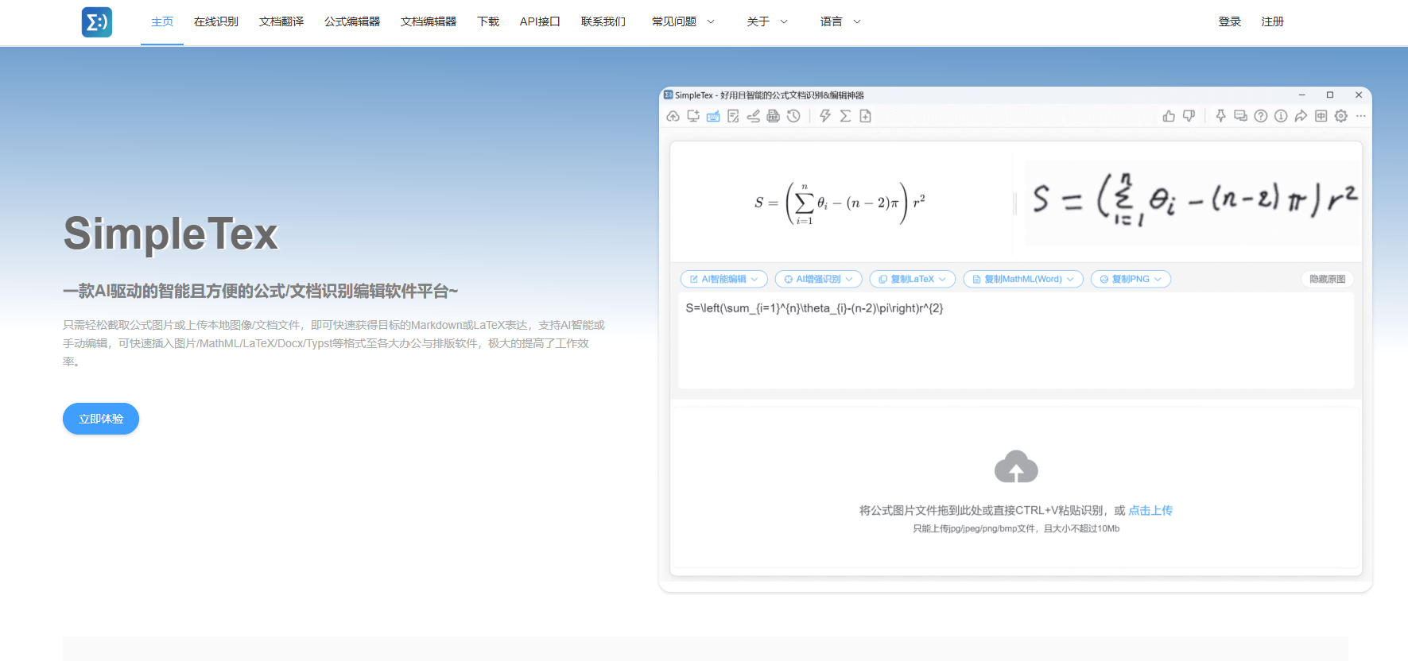Click the three-dot more options icon
Viewport: 1408px width, 661px height.
point(1361,116)
